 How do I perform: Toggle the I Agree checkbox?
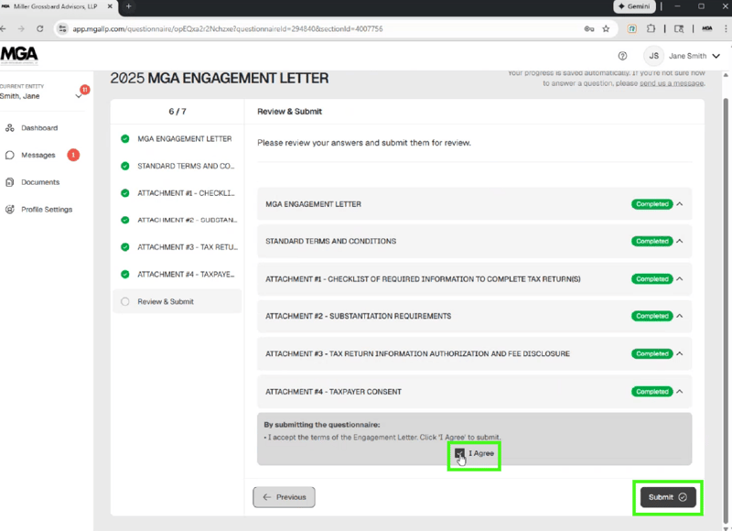pyautogui.click(x=459, y=453)
